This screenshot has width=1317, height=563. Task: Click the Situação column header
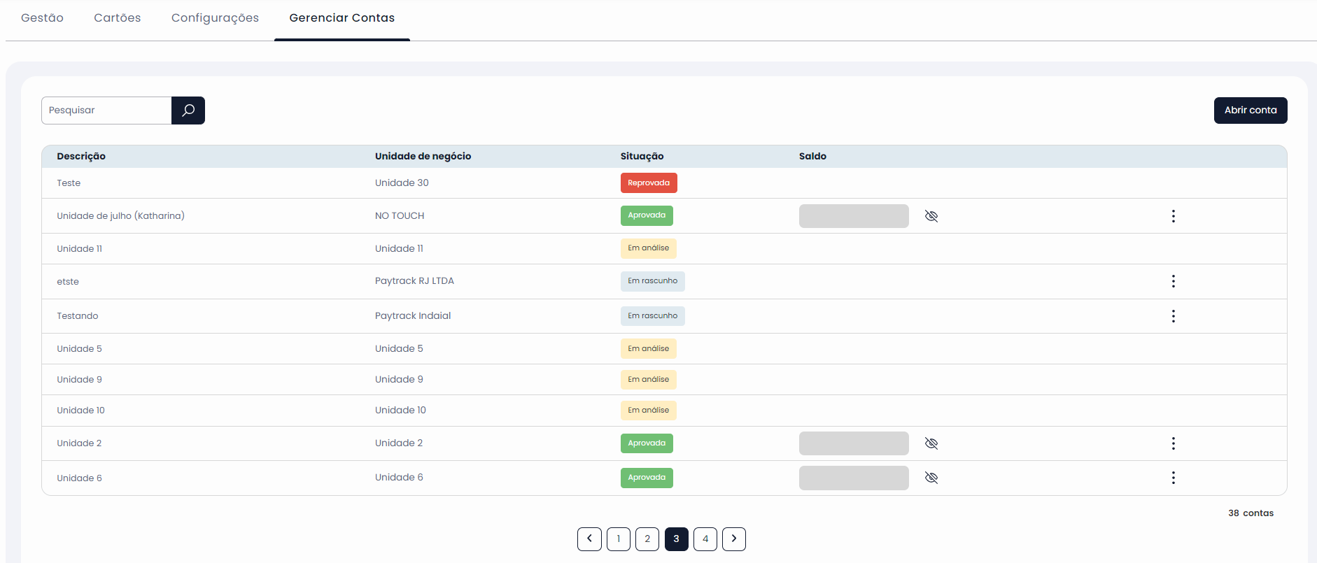642,156
